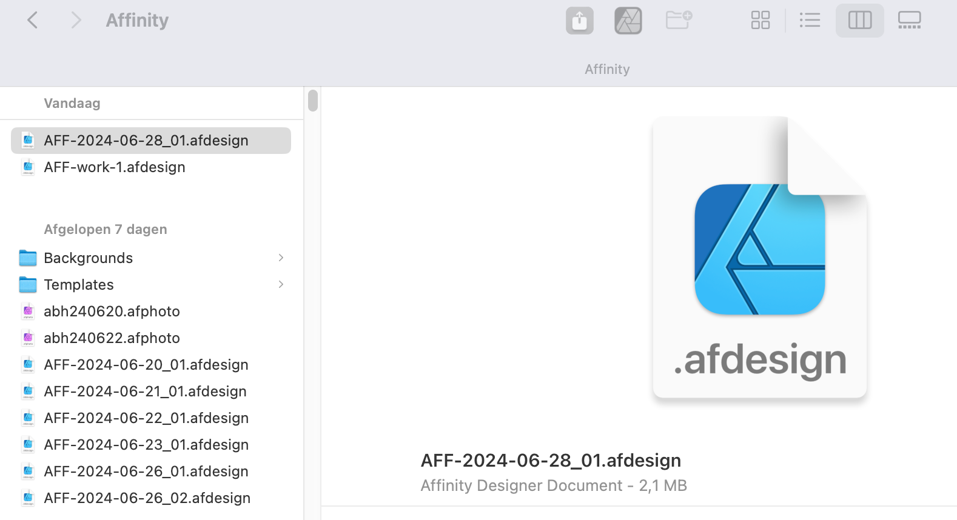Switch to column view

pos(860,20)
